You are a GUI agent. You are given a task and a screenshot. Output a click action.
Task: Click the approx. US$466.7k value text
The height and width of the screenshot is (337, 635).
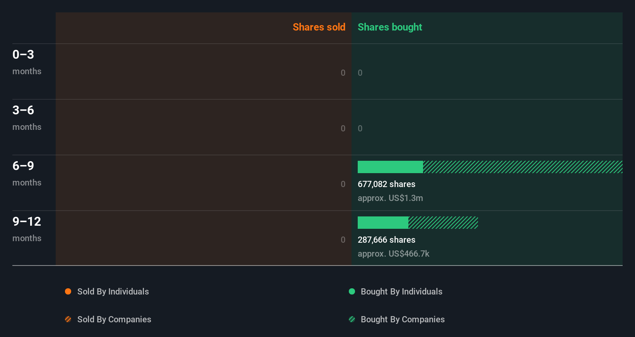coord(393,254)
